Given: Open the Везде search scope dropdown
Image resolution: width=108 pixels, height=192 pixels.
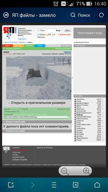Looking at the screenshot, I should (x=59, y=31).
